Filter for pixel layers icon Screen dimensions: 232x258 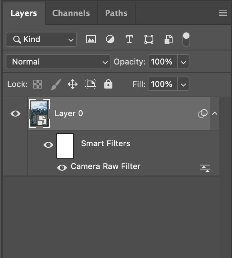tap(91, 40)
